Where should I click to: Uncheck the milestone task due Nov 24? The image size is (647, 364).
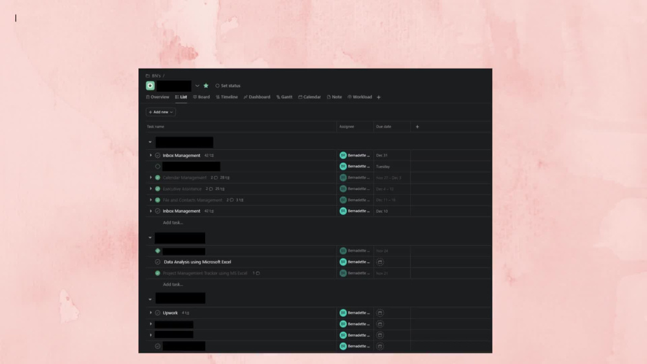tap(158, 251)
